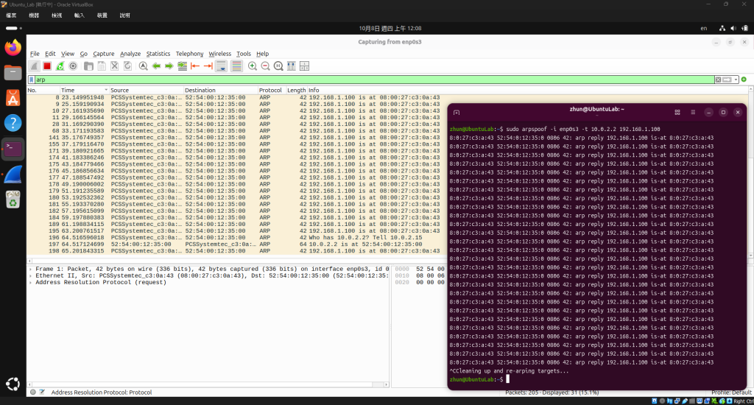This screenshot has width=754, height=405.
Task: Open expert information status circle
Action: [x=32, y=392]
